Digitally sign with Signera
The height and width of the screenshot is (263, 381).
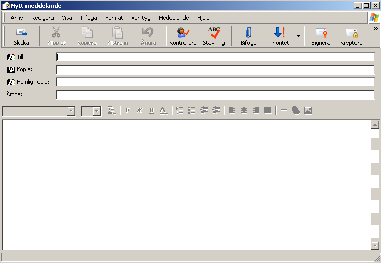click(x=321, y=36)
